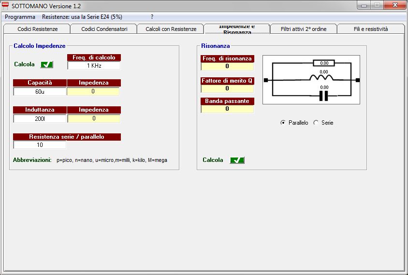This screenshot has height=275, width=408.
Task: Click the Resistenza serie / parallelo field
Action: (40, 145)
